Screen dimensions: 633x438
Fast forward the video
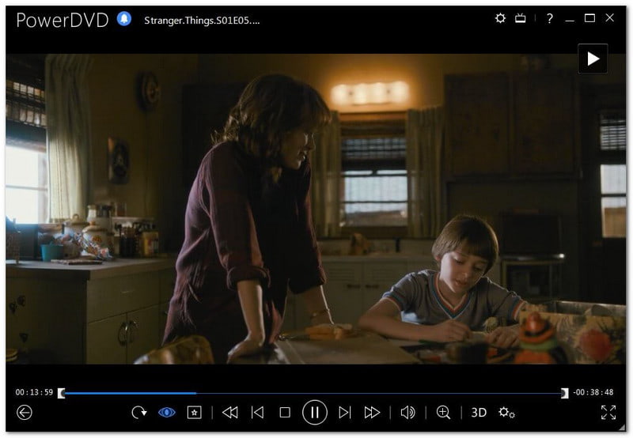click(372, 412)
